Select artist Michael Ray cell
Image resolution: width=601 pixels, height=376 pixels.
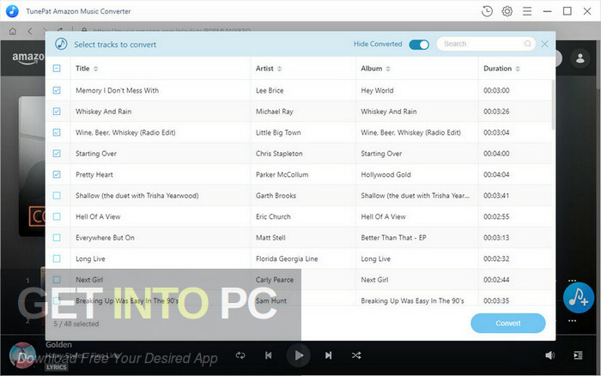coord(275,112)
